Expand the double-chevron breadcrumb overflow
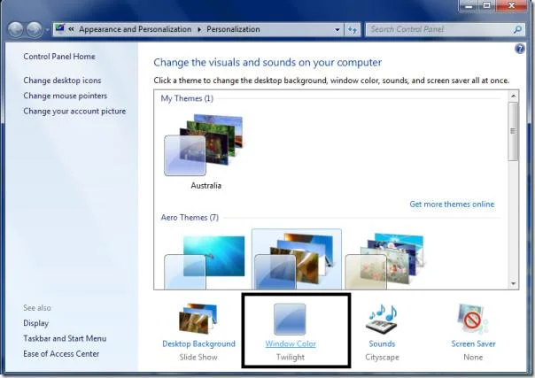This screenshot has height=378, width=535. [71, 29]
